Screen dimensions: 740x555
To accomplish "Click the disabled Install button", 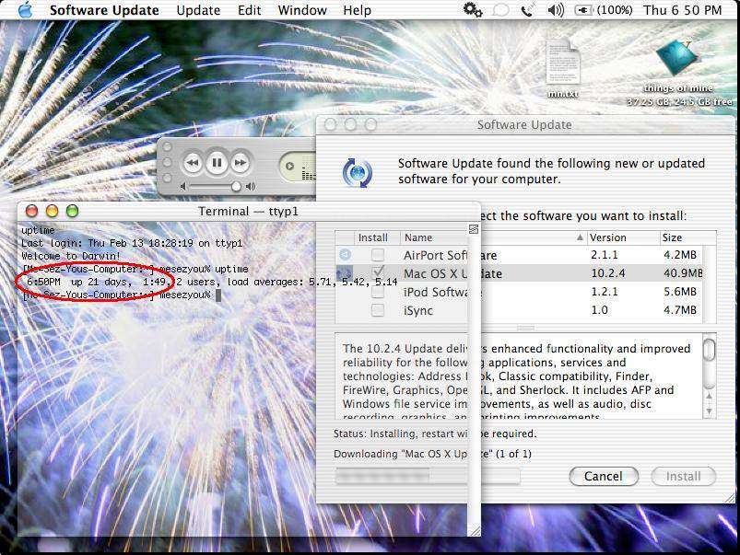I will (683, 476).
